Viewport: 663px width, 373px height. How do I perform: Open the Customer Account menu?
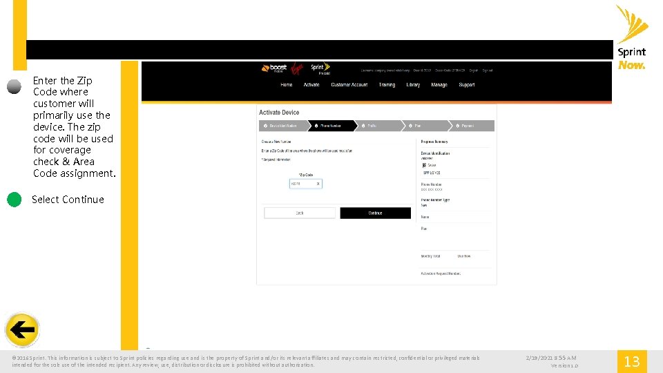point(349,84)
